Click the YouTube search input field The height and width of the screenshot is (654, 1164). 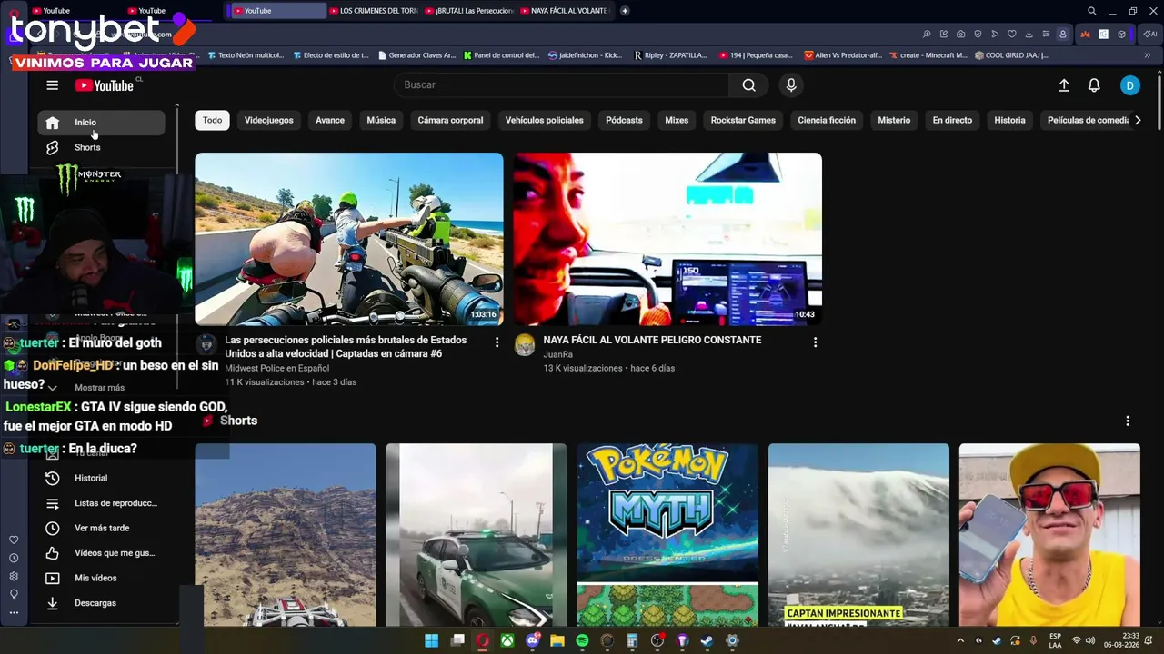tap(563, 85)
